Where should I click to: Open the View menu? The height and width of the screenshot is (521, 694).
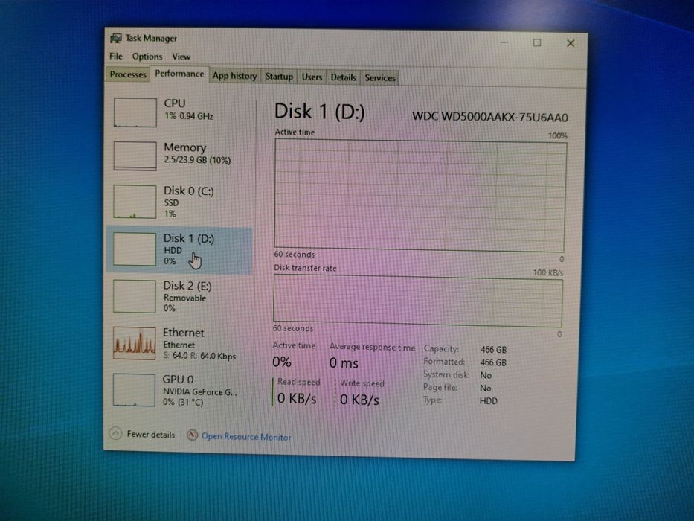pyautogui.click(x=181, y=57)
